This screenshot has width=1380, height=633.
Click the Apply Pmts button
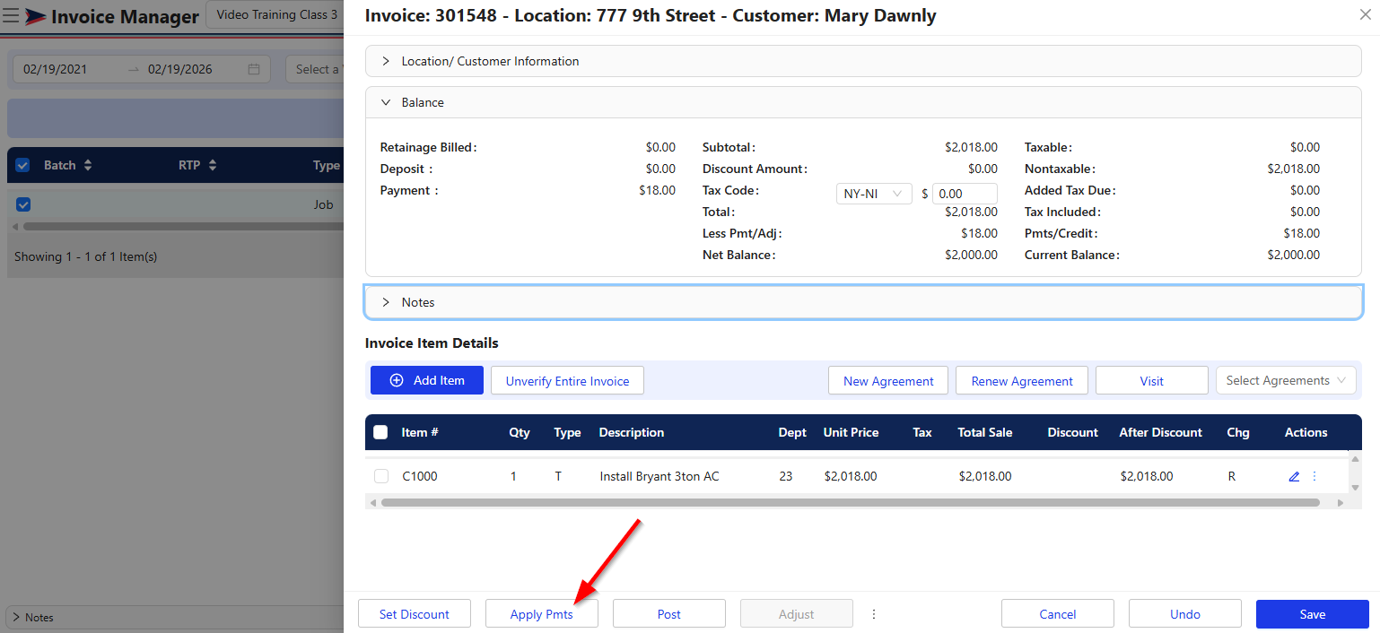[x=541, y=614]
